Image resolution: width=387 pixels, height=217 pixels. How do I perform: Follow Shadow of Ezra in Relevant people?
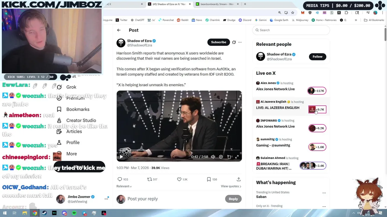click(317, 57)
